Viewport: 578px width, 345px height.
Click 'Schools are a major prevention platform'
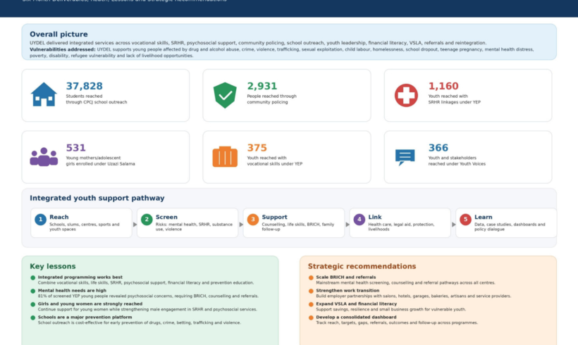tap(85, 317)
